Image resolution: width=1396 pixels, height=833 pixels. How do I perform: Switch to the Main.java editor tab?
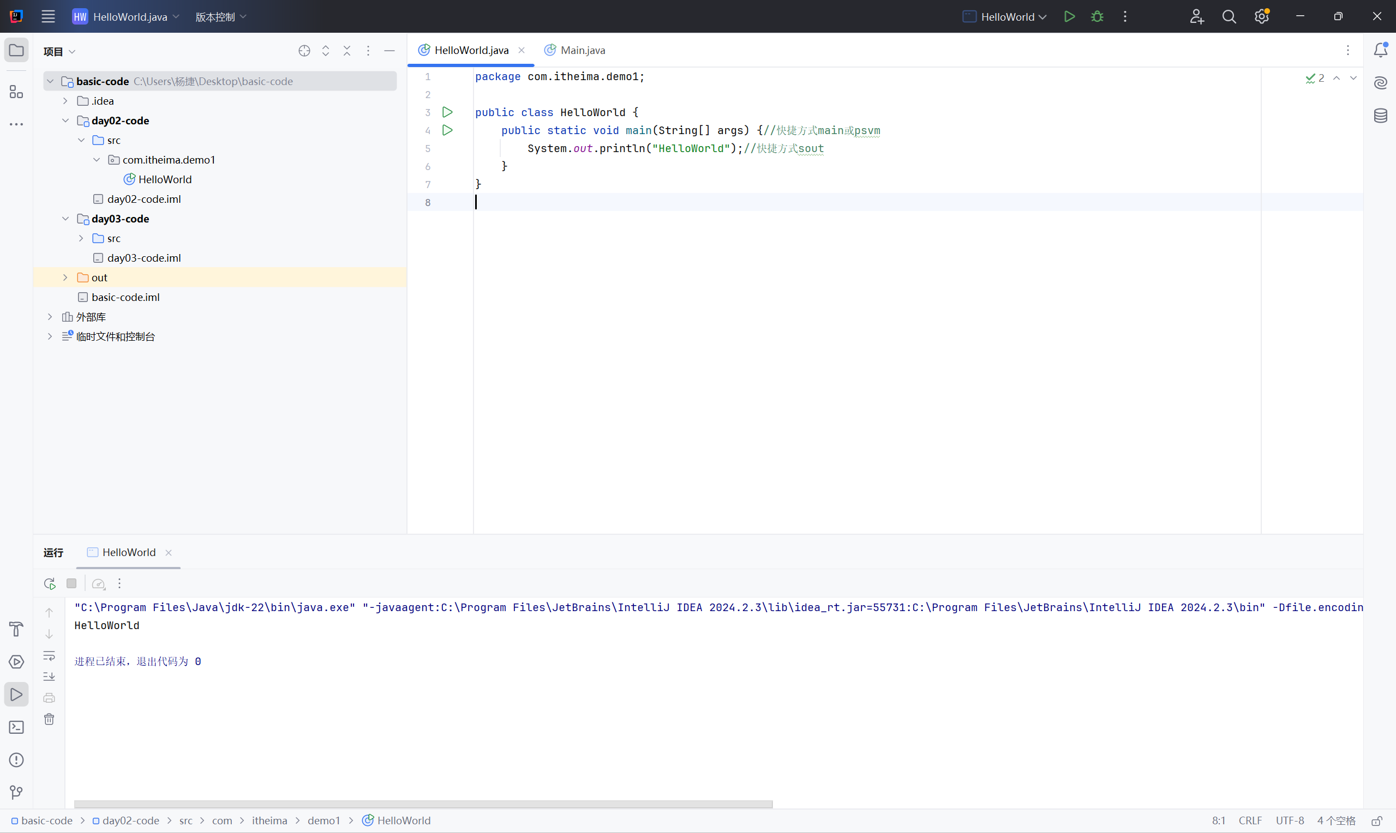pos(582,51)
